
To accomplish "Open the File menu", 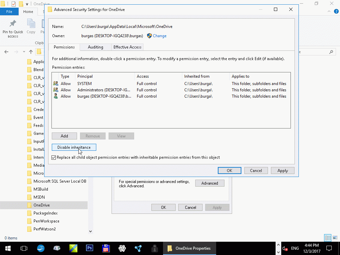I will pyautogui.click(x=9, y=12).
